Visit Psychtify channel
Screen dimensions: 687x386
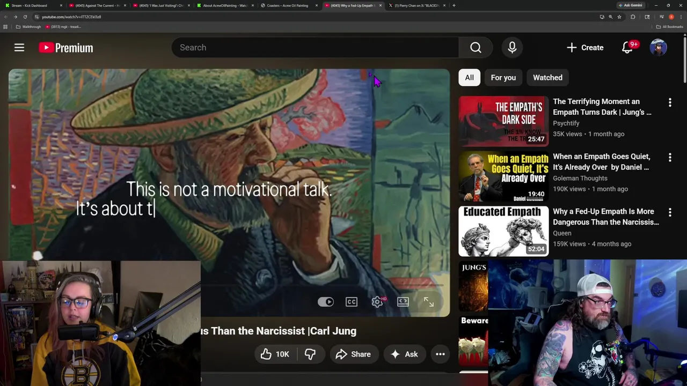566,123
